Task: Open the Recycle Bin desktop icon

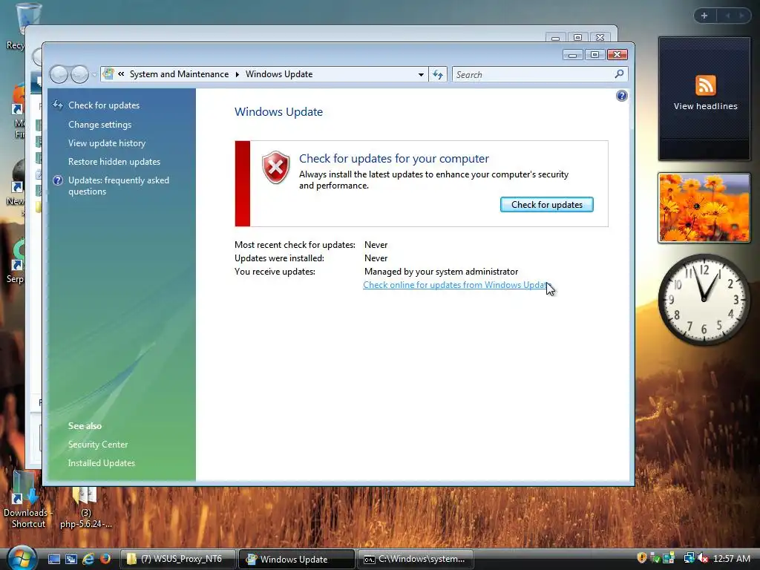Action: [27, 19]
